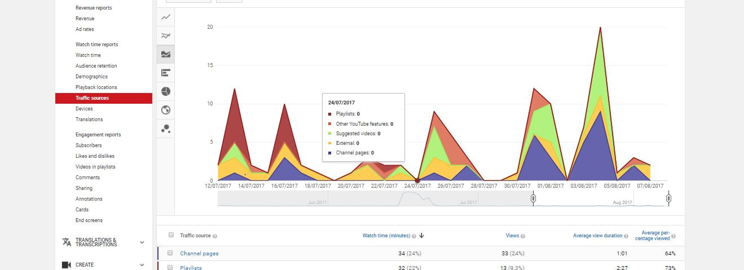The image size is (744, 270).
Task: Click sort arrow beside Watch time column
Action: tap(421, 236)
